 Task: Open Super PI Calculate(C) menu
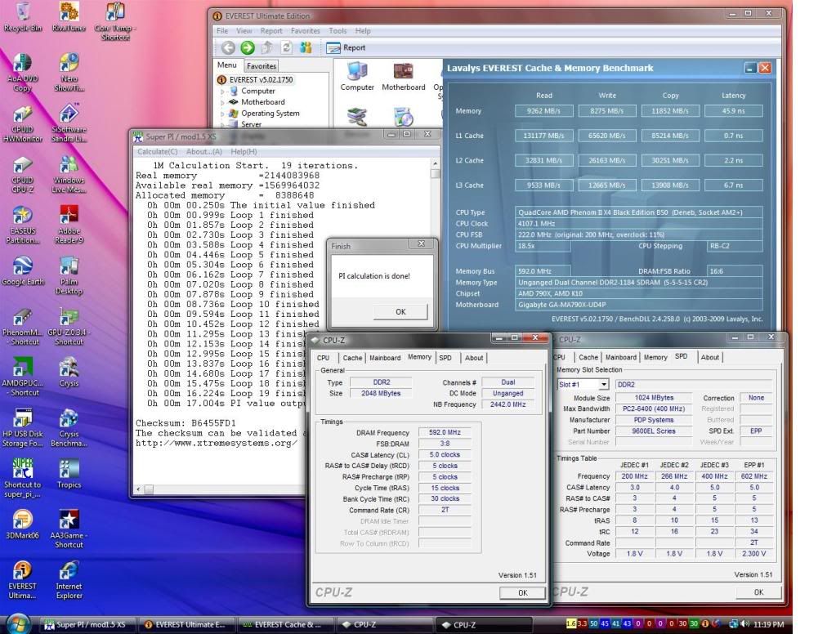pyautogui.click(x=157, y=151)
